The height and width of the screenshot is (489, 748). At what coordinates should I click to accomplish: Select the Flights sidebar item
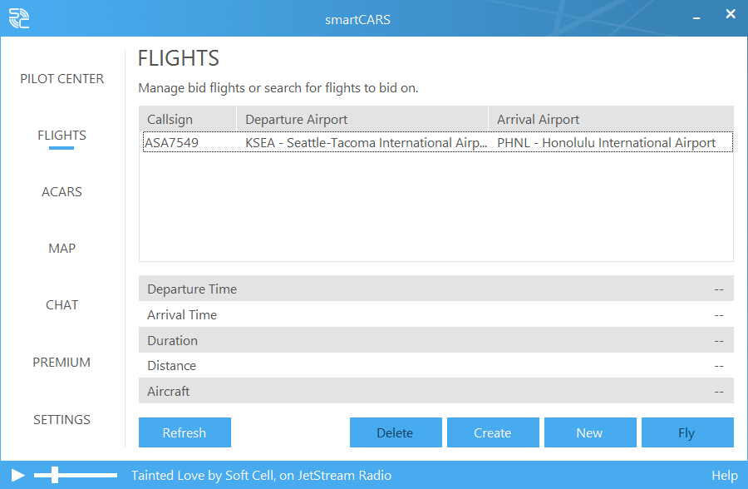pyautogui.click(x=62, y=136)
